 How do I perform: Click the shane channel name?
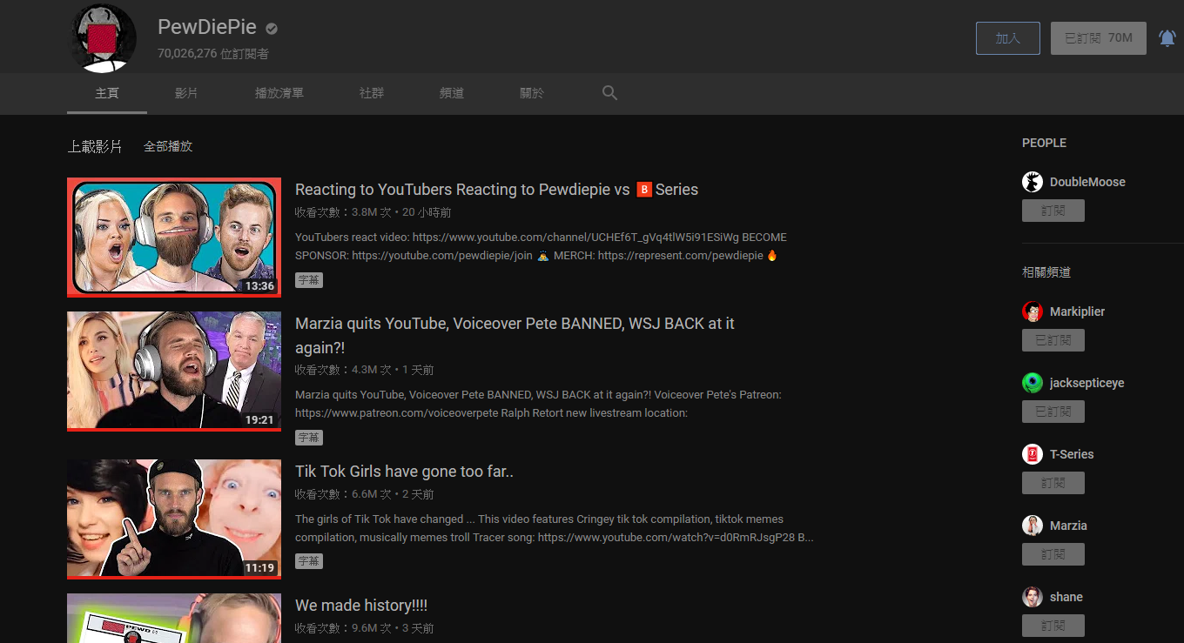click(x=1066, y=597)
